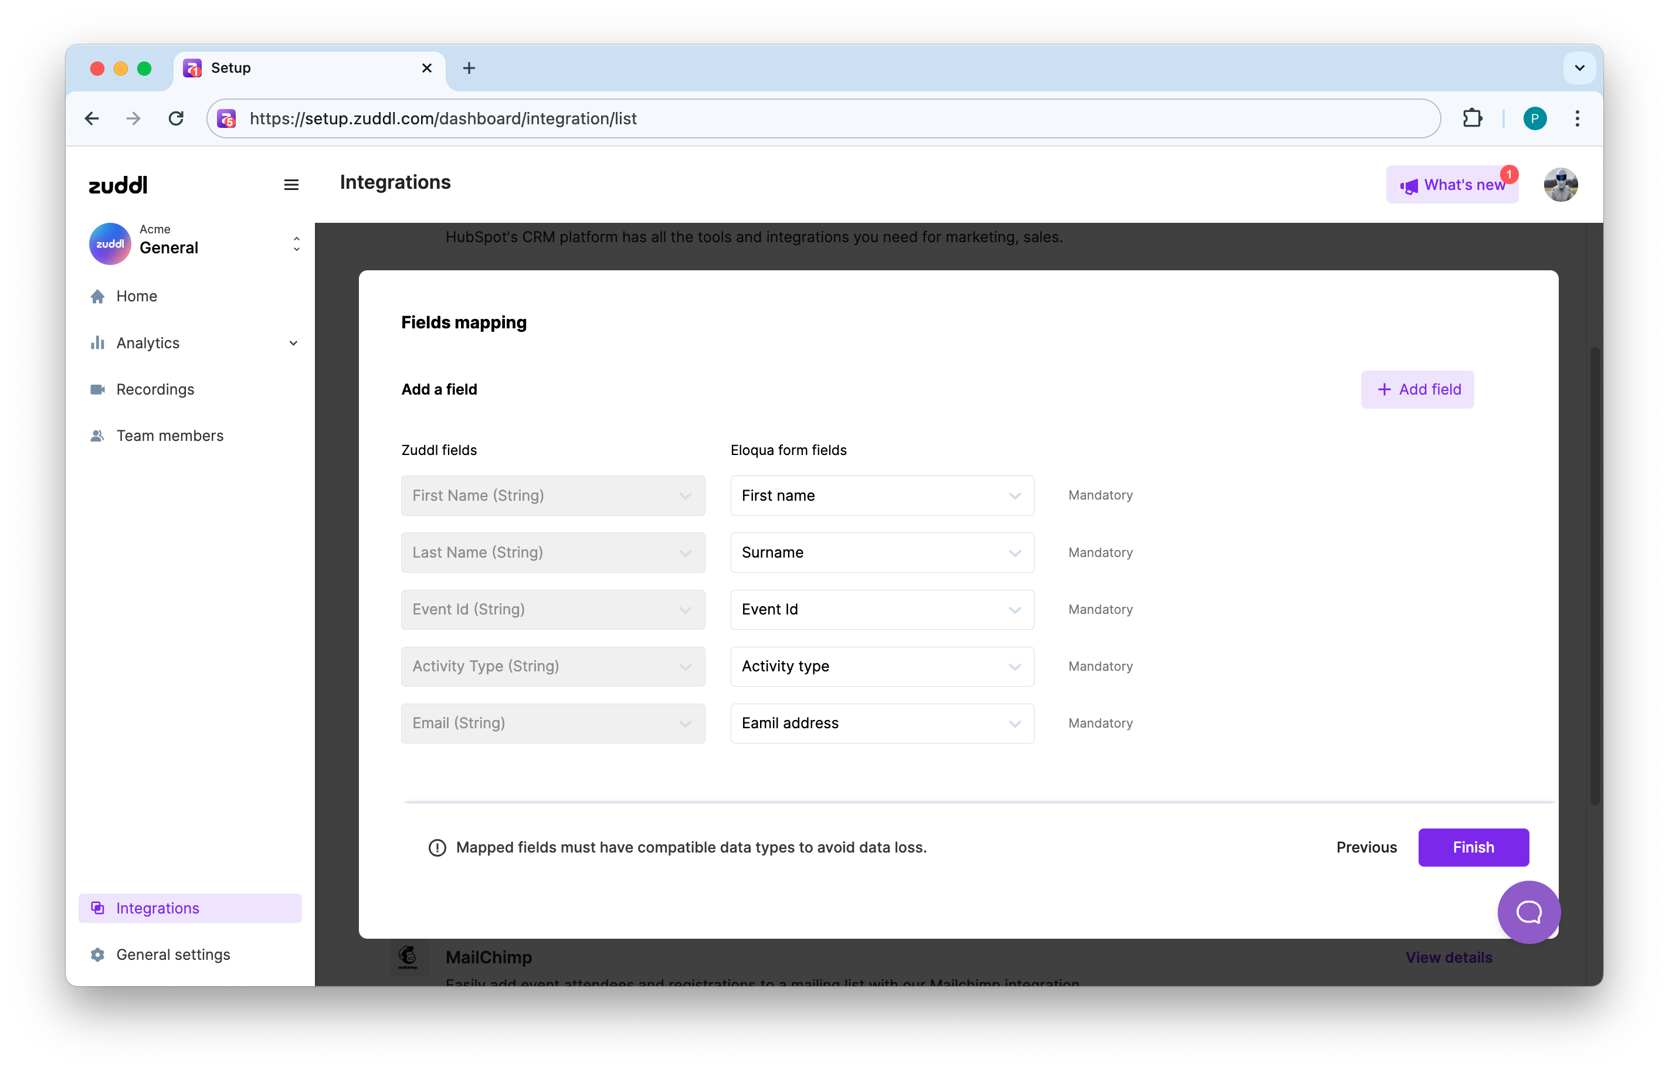This screenshot has height=1073, width=1669.
Task: Click the browser back arrow
Action: [x=92, y=118]
